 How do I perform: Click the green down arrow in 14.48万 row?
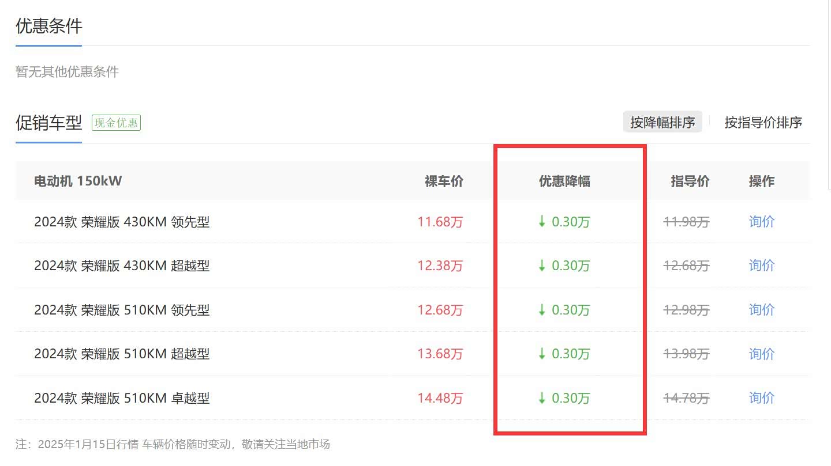pyautogui.click(x=541, y=398)
